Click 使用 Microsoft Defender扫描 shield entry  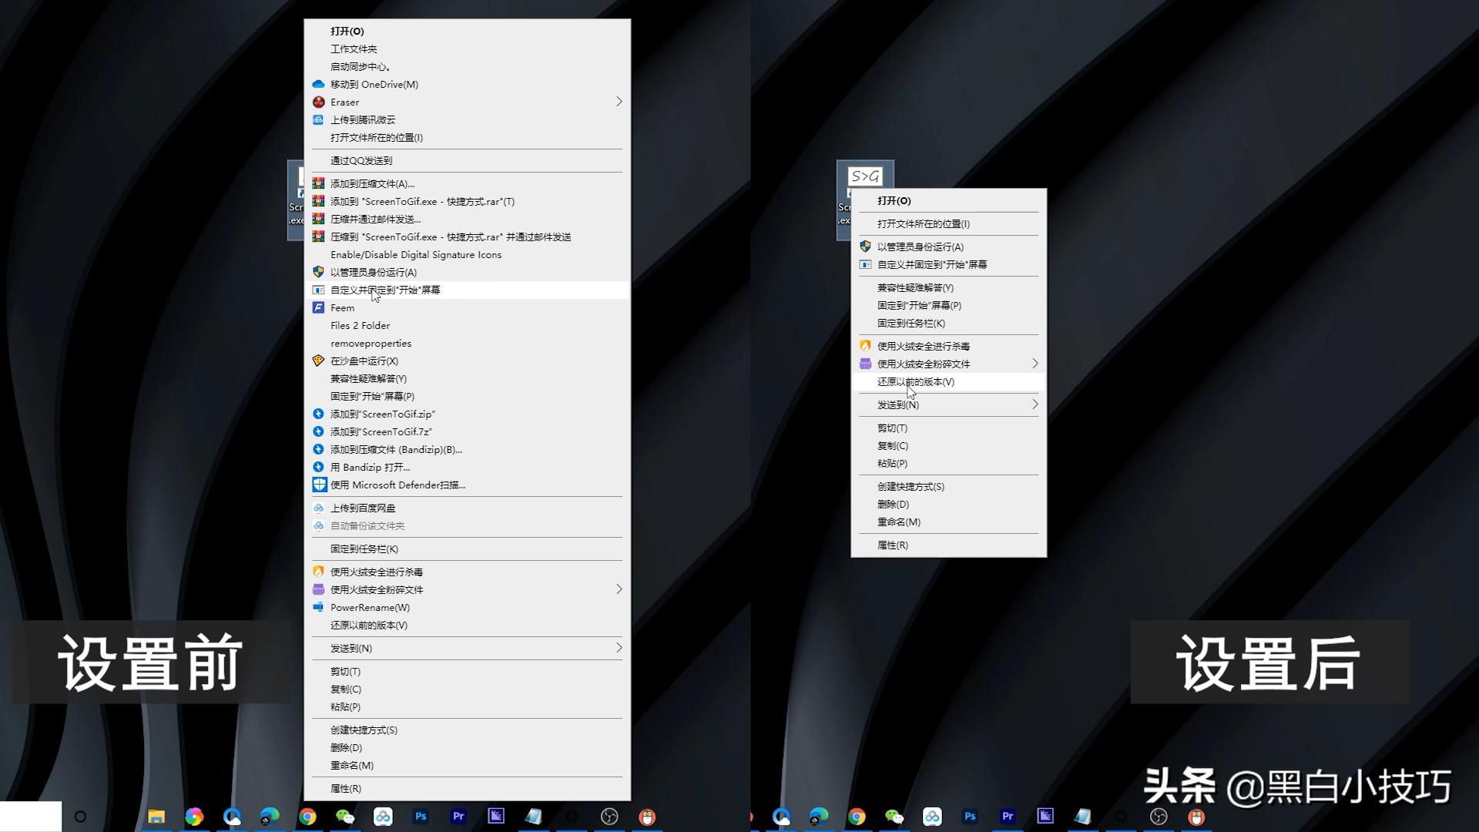coord(397,485)
